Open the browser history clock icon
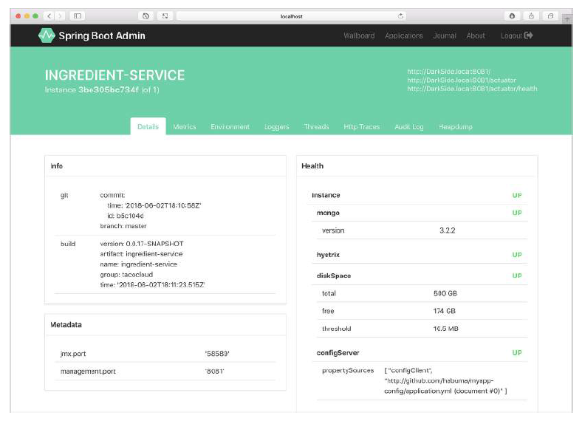 146,16
